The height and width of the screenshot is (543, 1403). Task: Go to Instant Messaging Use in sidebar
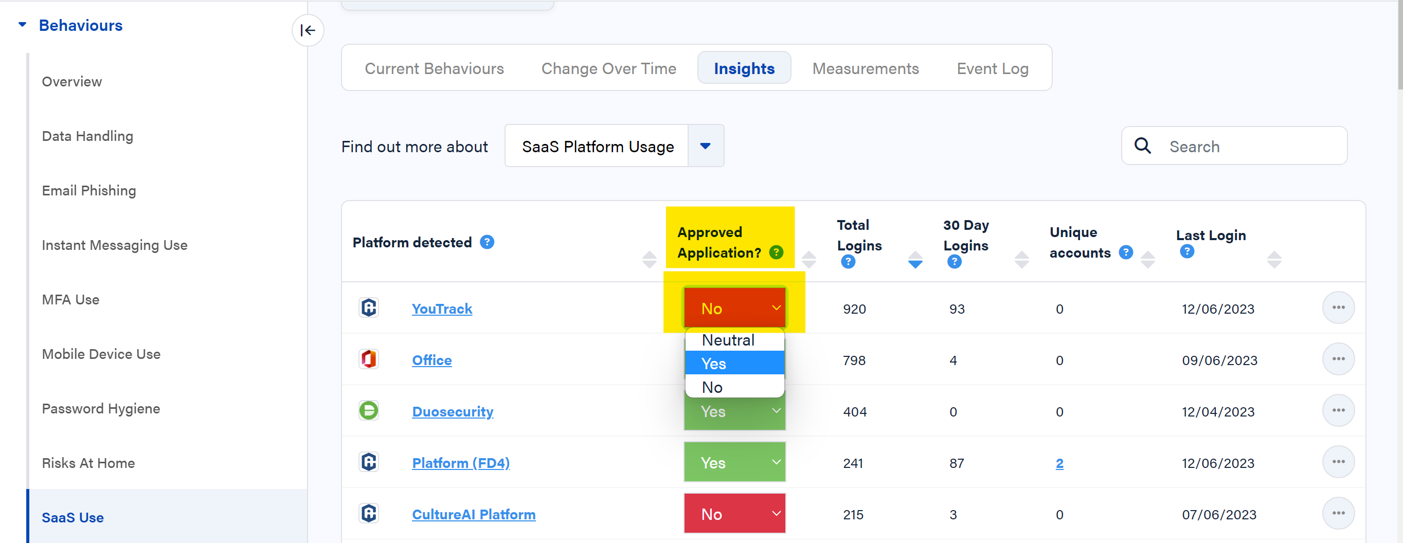tap(114, 245)
